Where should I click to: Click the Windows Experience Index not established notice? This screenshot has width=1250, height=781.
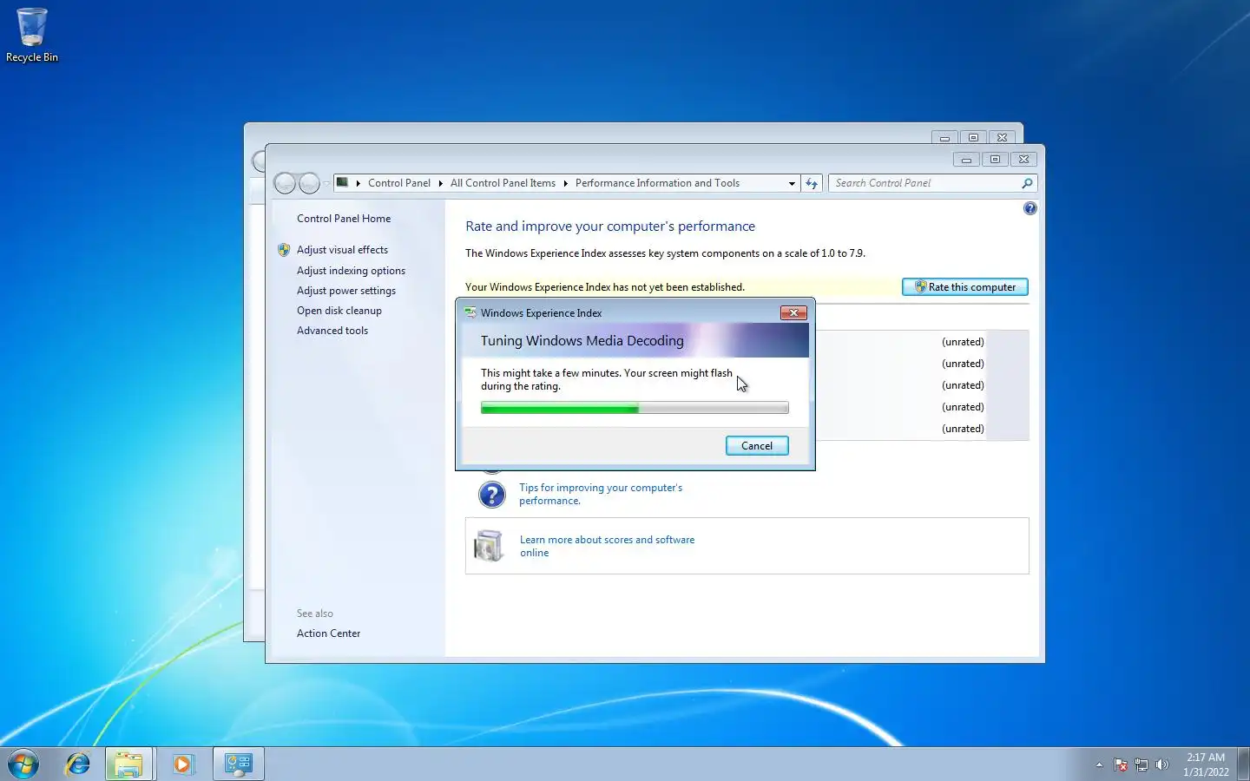(605, 287)
